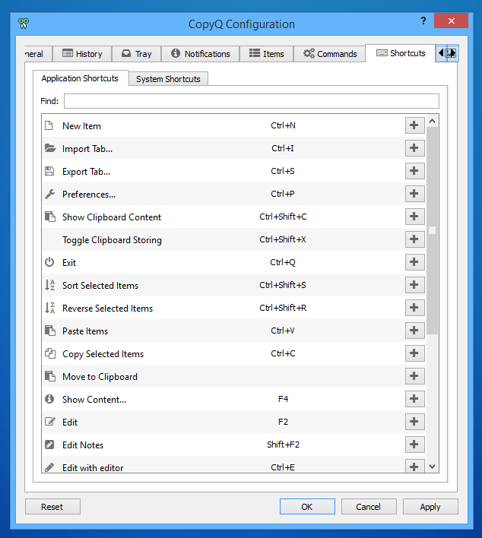Click the Import Tab folder icon
This screenshot has width=482, height=538.
(49, 148)
